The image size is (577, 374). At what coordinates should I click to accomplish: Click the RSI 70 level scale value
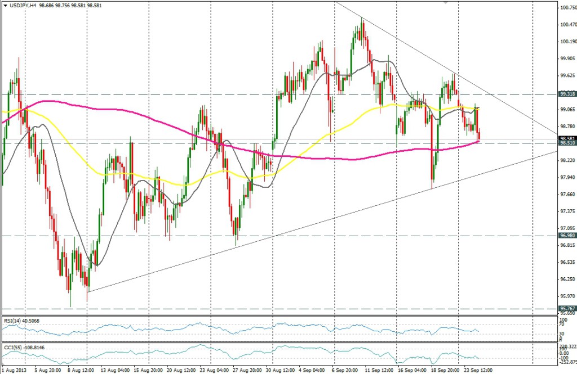coord(562,325)
